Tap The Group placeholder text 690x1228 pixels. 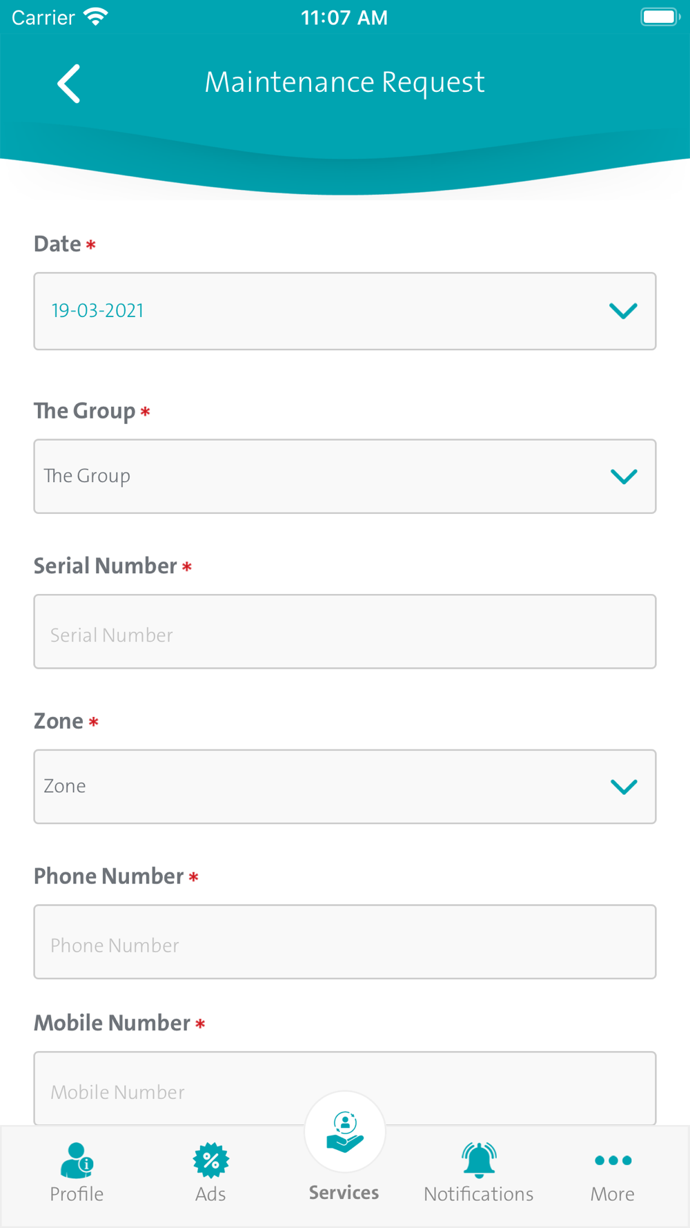[87, 476]
